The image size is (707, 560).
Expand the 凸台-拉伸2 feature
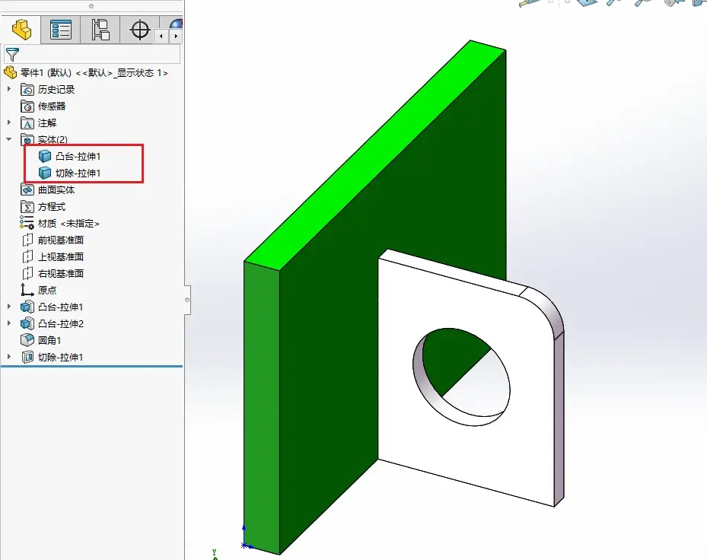point(9,323)
